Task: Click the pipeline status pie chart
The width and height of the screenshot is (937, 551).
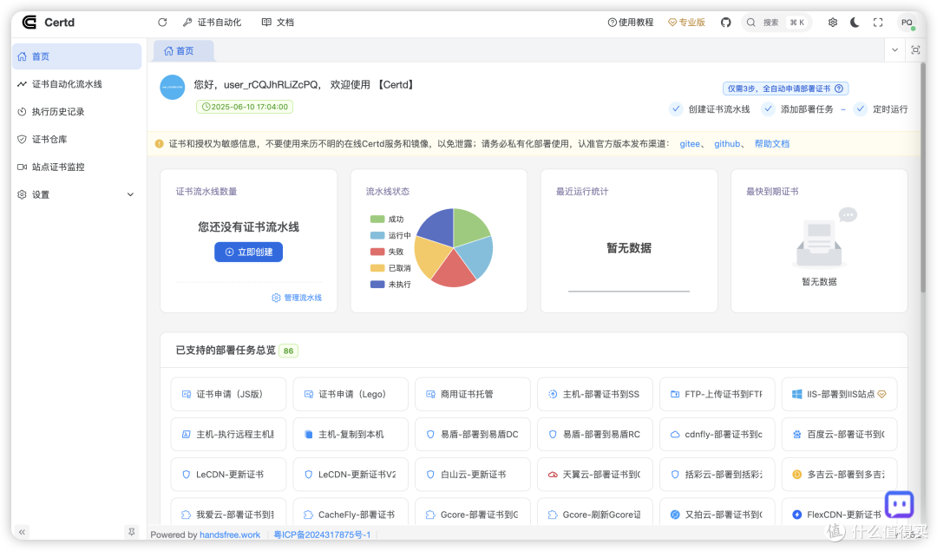Action: tap(454, 247)
